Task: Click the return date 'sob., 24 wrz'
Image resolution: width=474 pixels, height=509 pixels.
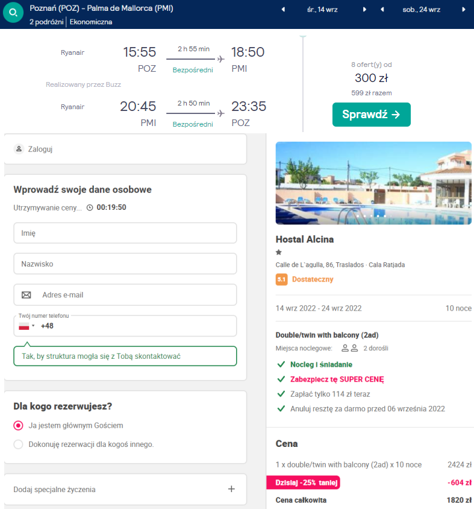Action: tap(422, 10)
